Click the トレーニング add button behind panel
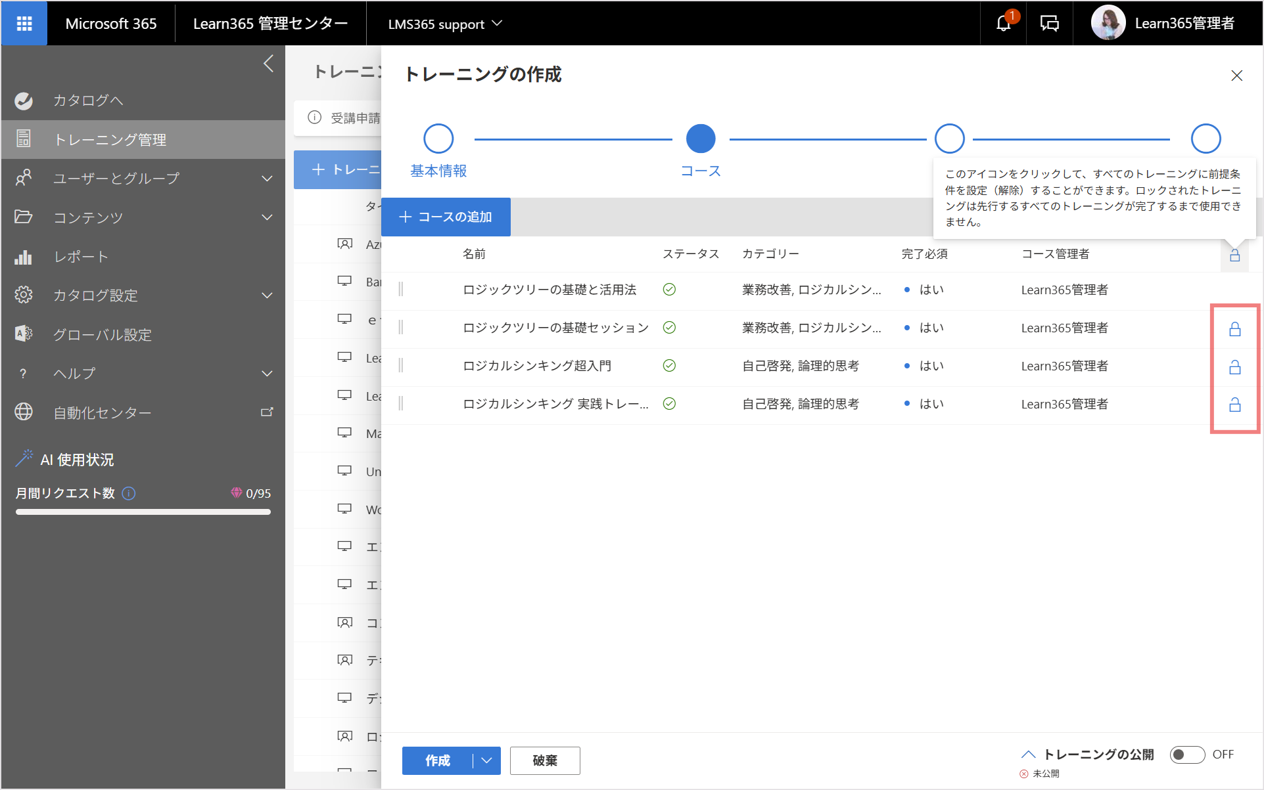1264x790 pixels. coord(338,169)
